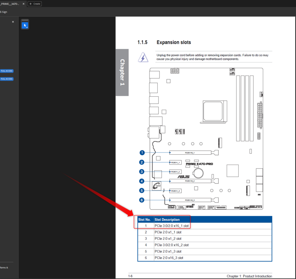This screenshot has height=279, width=296.
Task: Click callout number 4 on diagram
Action: click(142, 181)
